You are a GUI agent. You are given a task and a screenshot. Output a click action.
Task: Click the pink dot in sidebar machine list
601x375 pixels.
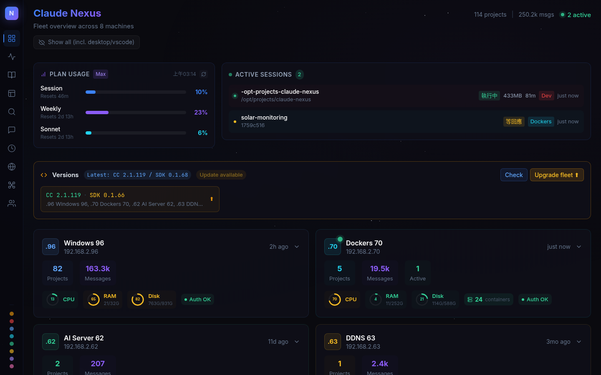click(x=12, y=366)
